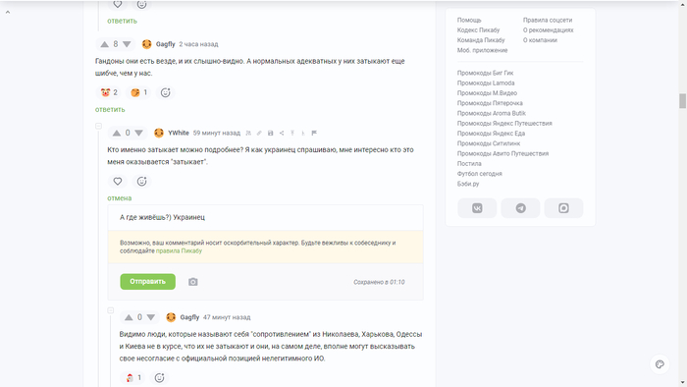This screenshot has width=687, height=387.
Task: Open Правила соцсети sidebar link
Action: pos(548,21)
